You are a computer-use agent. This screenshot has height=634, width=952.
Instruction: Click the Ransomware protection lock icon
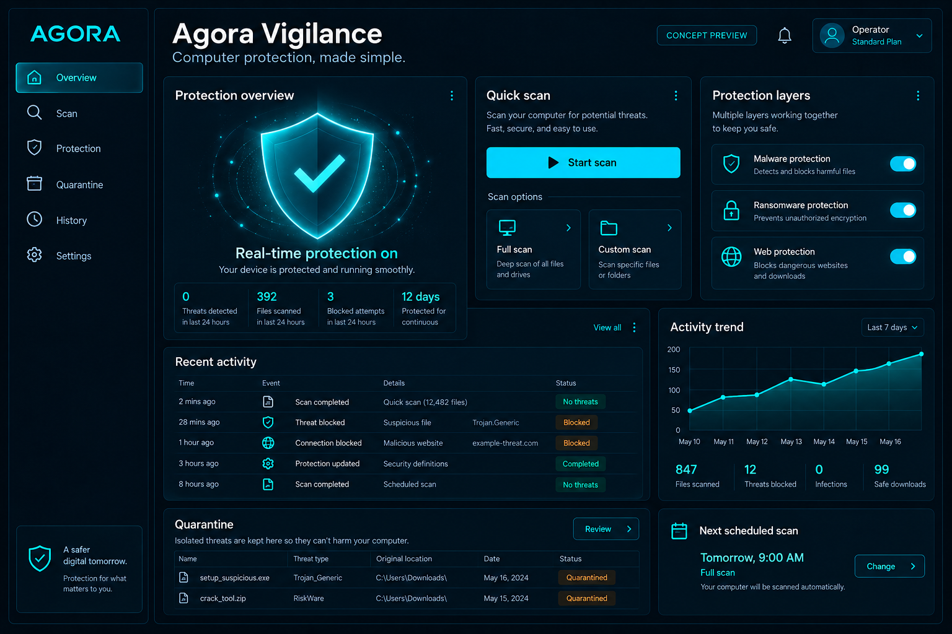(731, 211)
